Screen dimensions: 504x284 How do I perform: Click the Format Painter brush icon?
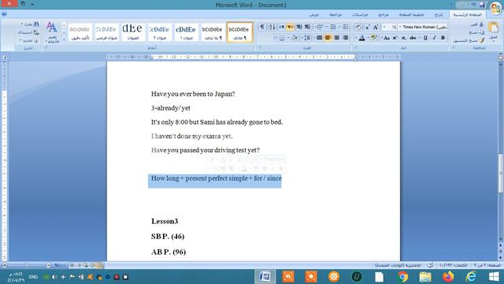481,40
